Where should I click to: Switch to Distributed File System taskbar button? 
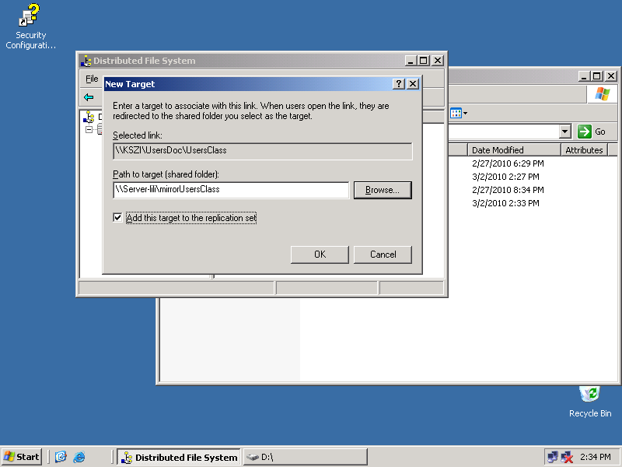[179, 458]
